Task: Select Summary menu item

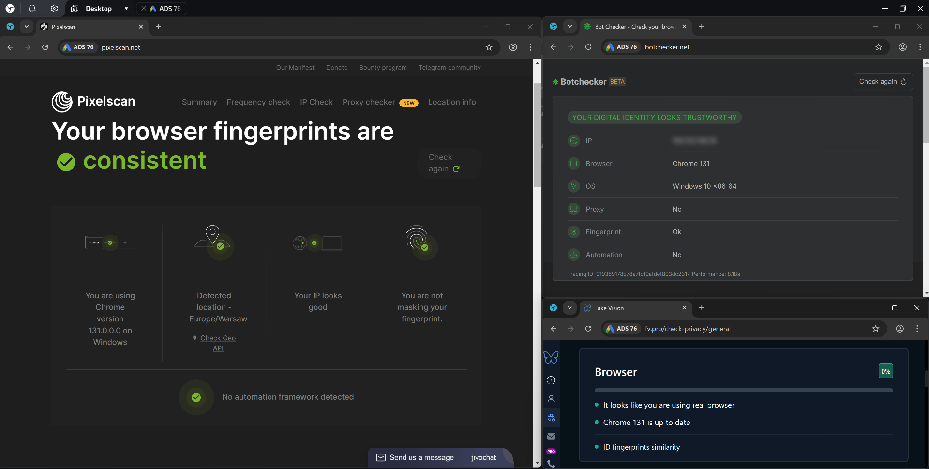Action: (199, 102)
